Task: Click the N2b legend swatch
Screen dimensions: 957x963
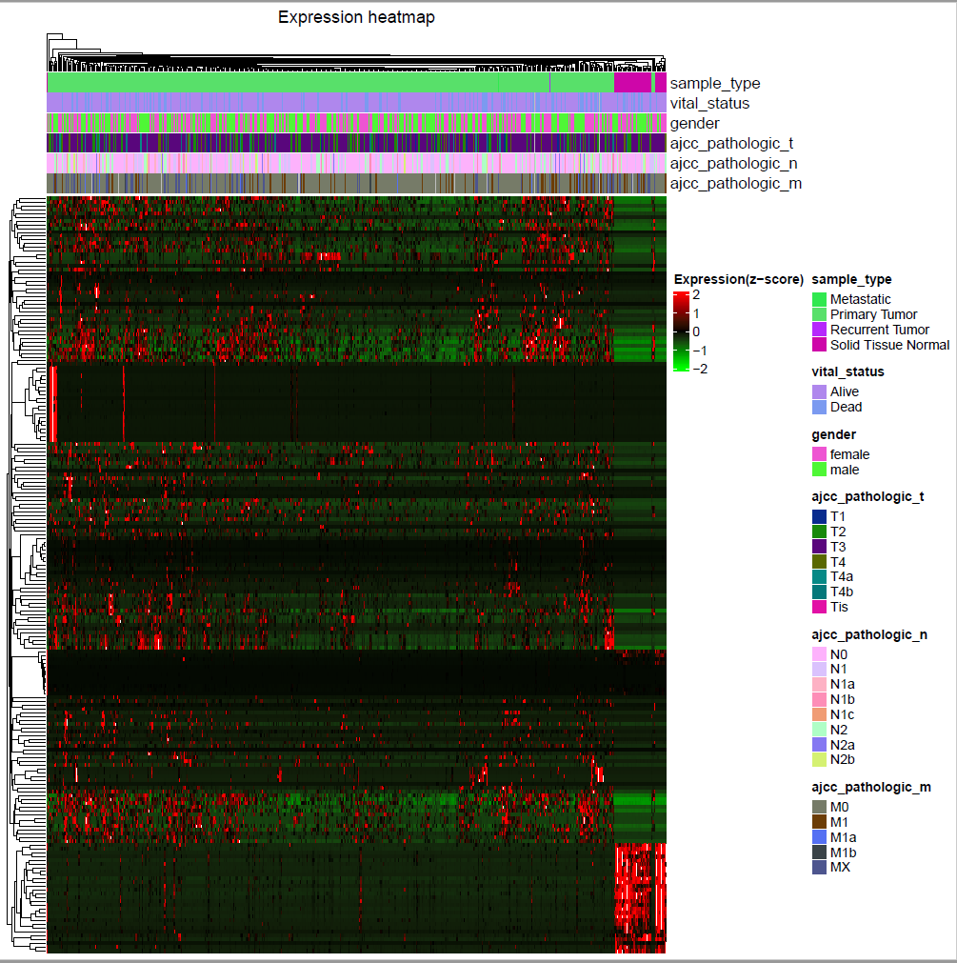Action: tap(819, 760)
